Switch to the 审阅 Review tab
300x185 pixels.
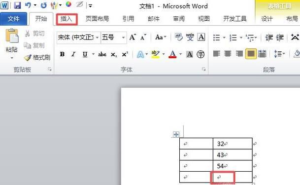(179, 19)
